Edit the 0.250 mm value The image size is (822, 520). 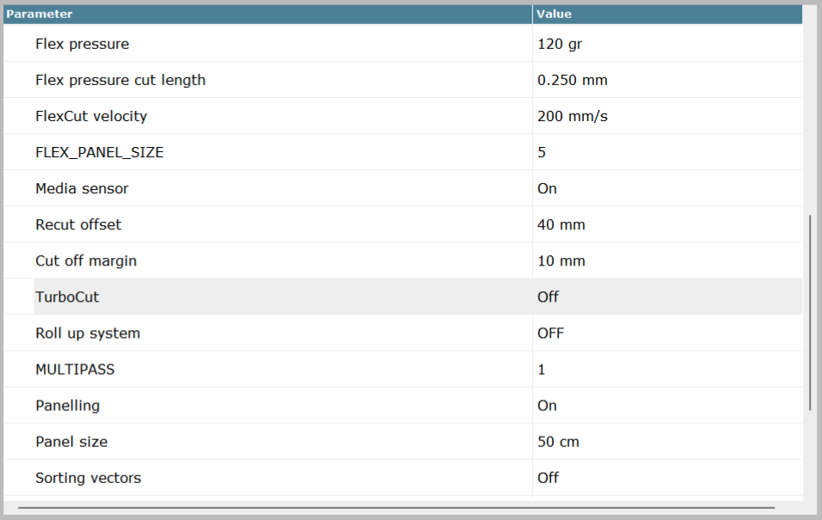point(573,80)
